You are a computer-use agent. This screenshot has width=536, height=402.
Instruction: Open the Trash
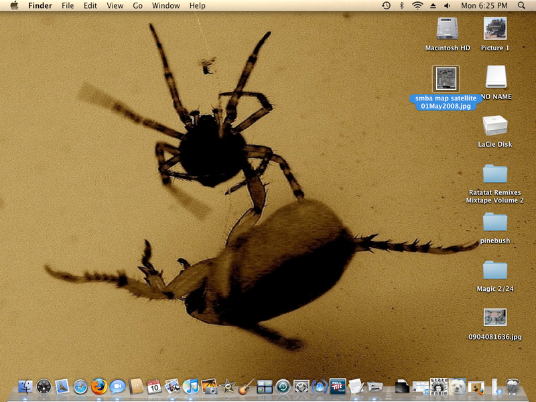[x=513, y=387]
